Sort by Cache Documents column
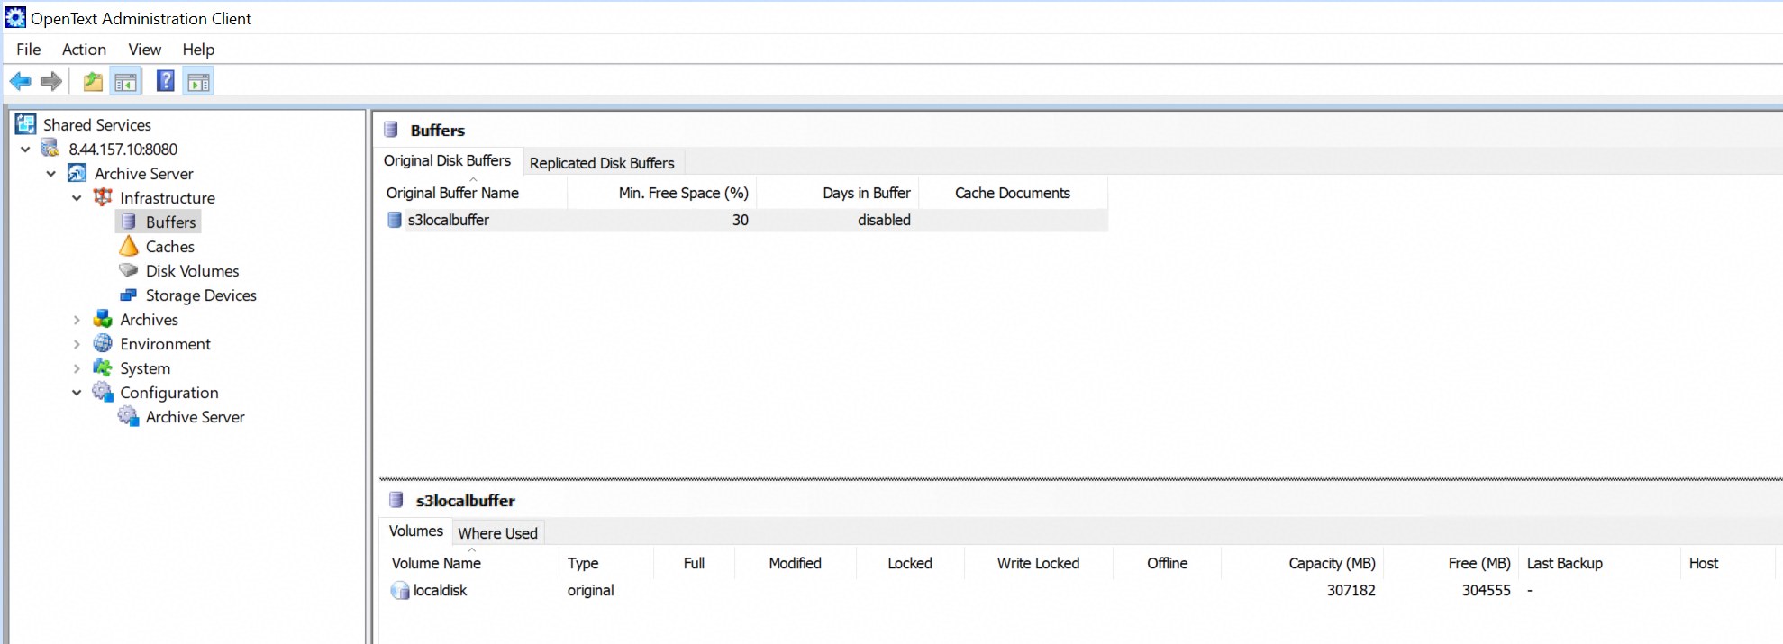Image resolution: width=1783 pixels, height=644 pixels. point(1013,193)
